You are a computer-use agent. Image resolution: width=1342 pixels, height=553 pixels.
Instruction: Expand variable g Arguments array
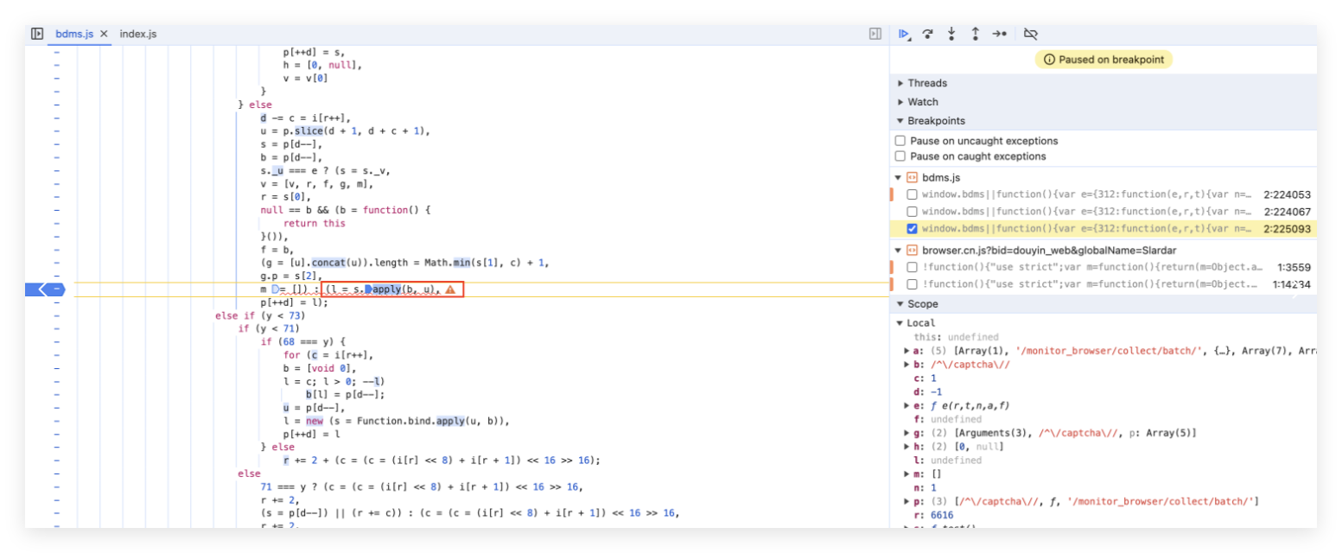[907, 433]
